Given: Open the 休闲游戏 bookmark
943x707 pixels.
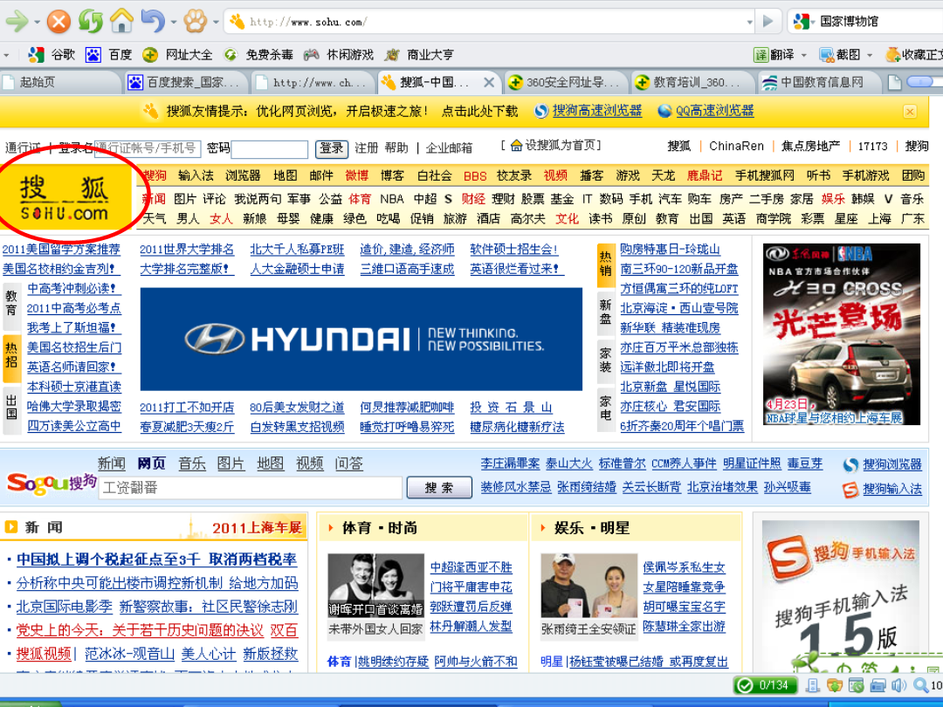Looking at the screenshot, I should [x=338, y=55].
